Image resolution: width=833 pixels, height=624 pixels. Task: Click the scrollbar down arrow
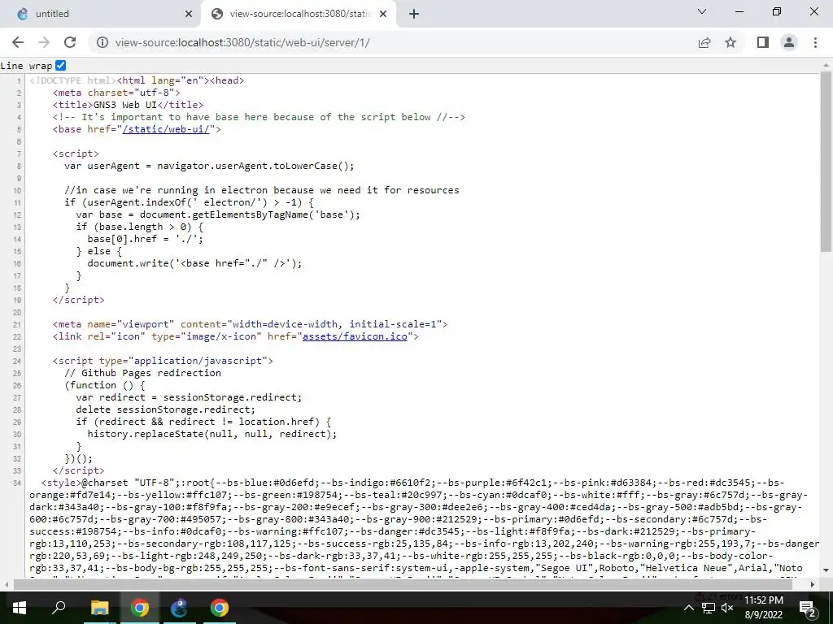click(826, 570)
